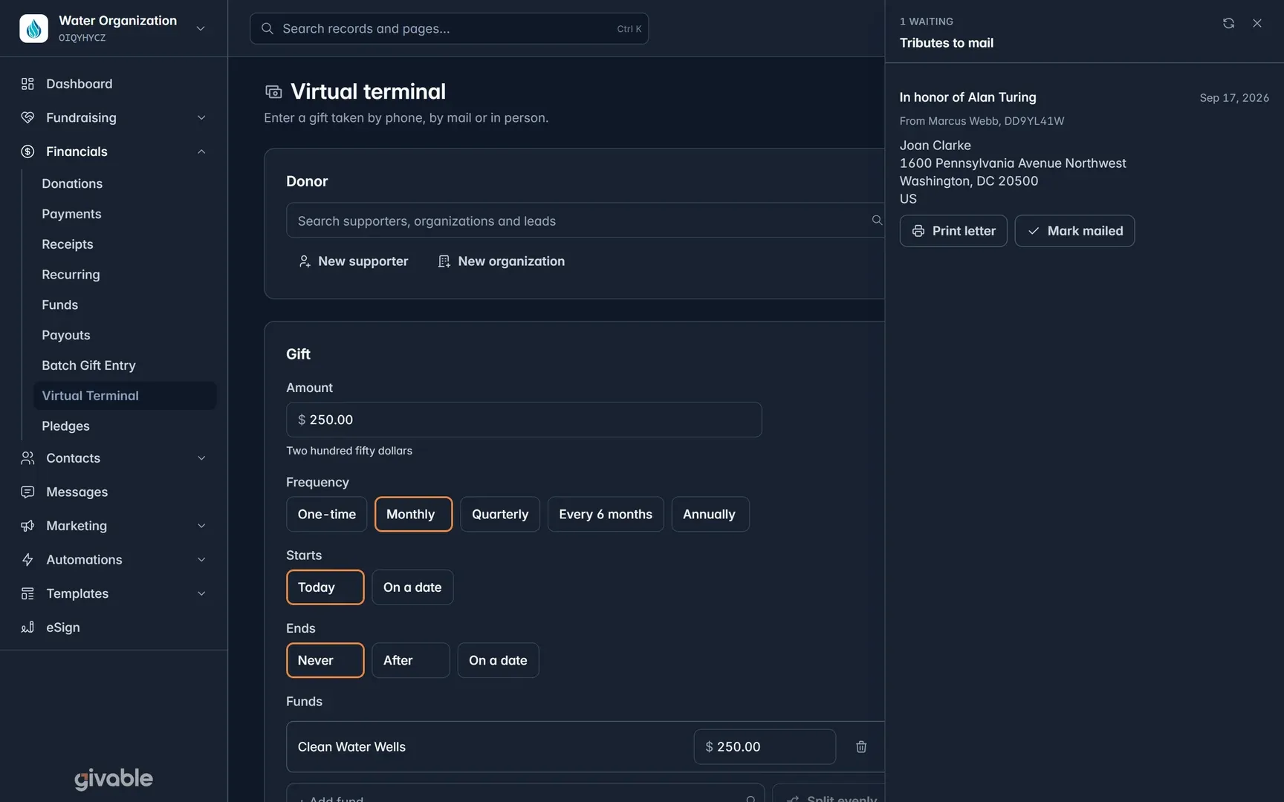Collapse the Financials menu chevron
Image resolution: width=1284 pixels, height=802 pixels.
coord(201,151)
